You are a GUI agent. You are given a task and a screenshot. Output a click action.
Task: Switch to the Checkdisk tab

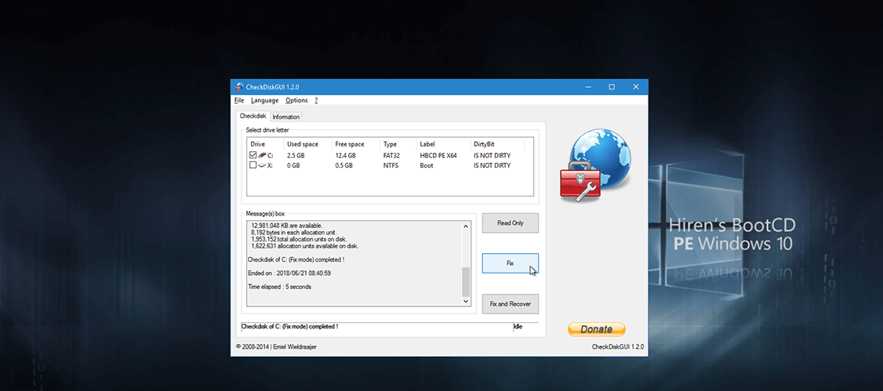point(253,116)
